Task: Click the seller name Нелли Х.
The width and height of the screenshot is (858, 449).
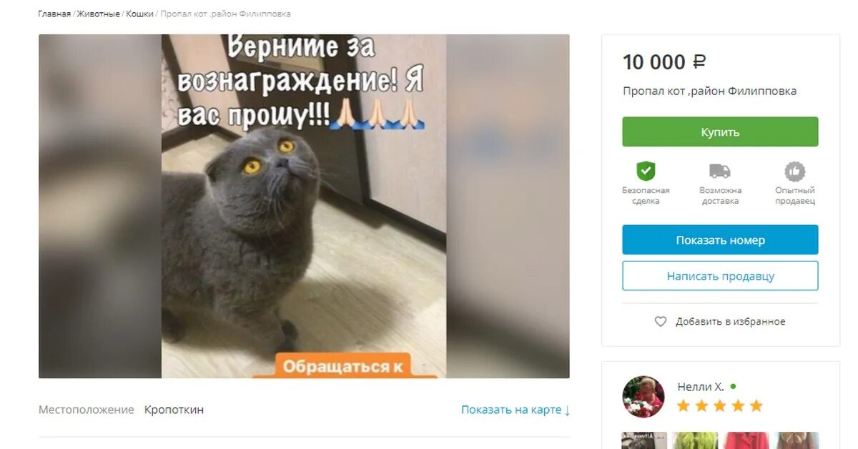Action: 701,387
